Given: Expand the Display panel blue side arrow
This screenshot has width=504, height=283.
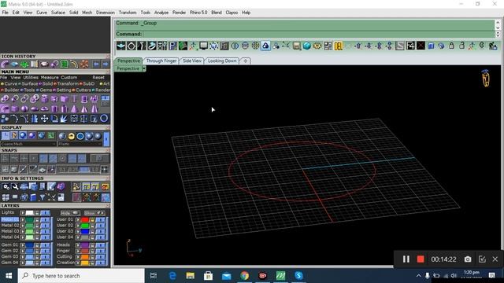Looking at the screenshot, I should [x=106, y=139].
